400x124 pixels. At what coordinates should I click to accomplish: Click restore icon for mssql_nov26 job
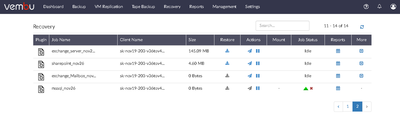[x=227, y=88]
